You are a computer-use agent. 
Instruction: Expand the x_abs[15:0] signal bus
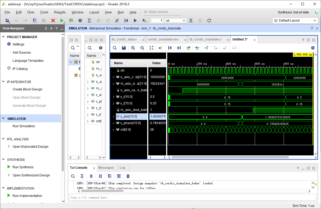[114, 116]
